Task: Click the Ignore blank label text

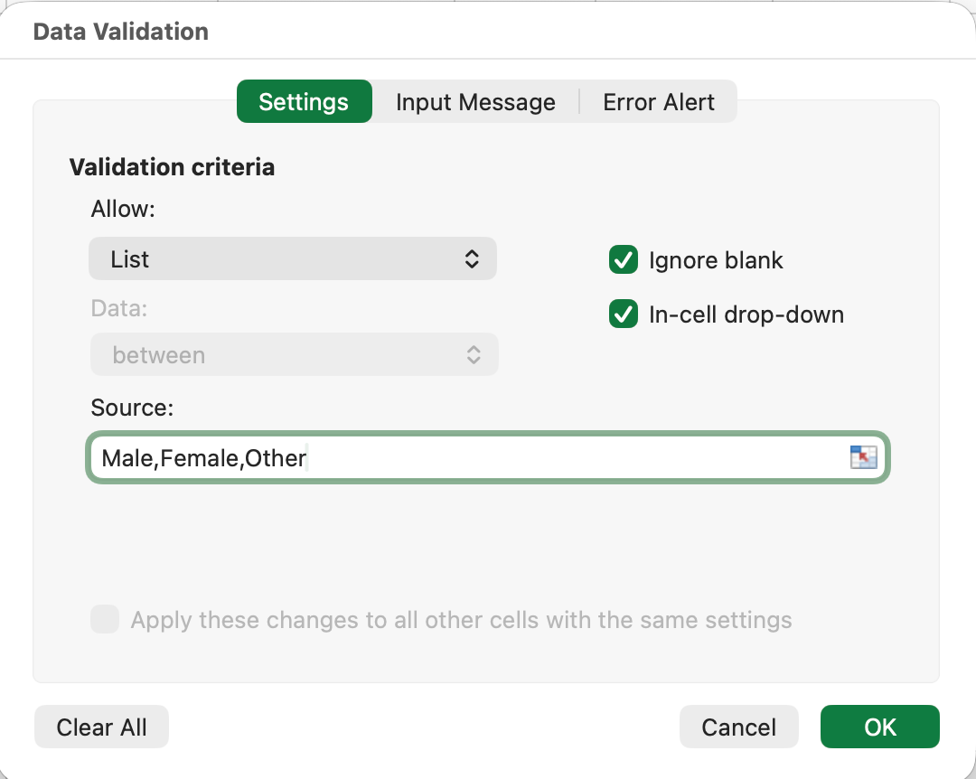Action: 716,261
